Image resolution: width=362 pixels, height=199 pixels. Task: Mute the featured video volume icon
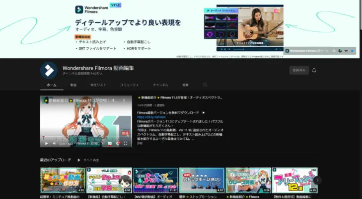(x=54, y=143)
